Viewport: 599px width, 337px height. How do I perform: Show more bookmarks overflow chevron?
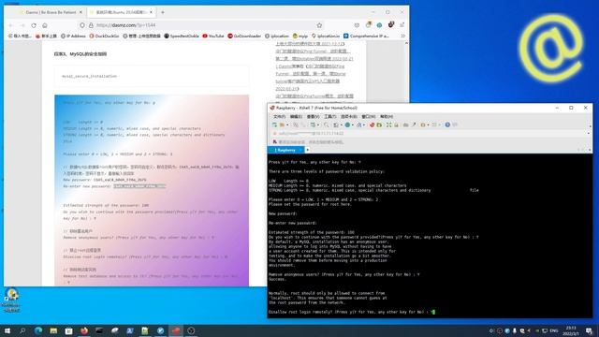(x=402, y=36)
